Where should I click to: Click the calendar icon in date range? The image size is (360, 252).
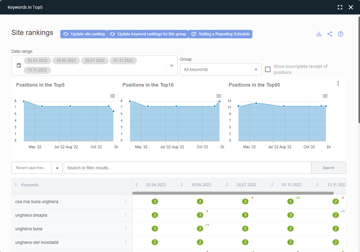[19, 65]
